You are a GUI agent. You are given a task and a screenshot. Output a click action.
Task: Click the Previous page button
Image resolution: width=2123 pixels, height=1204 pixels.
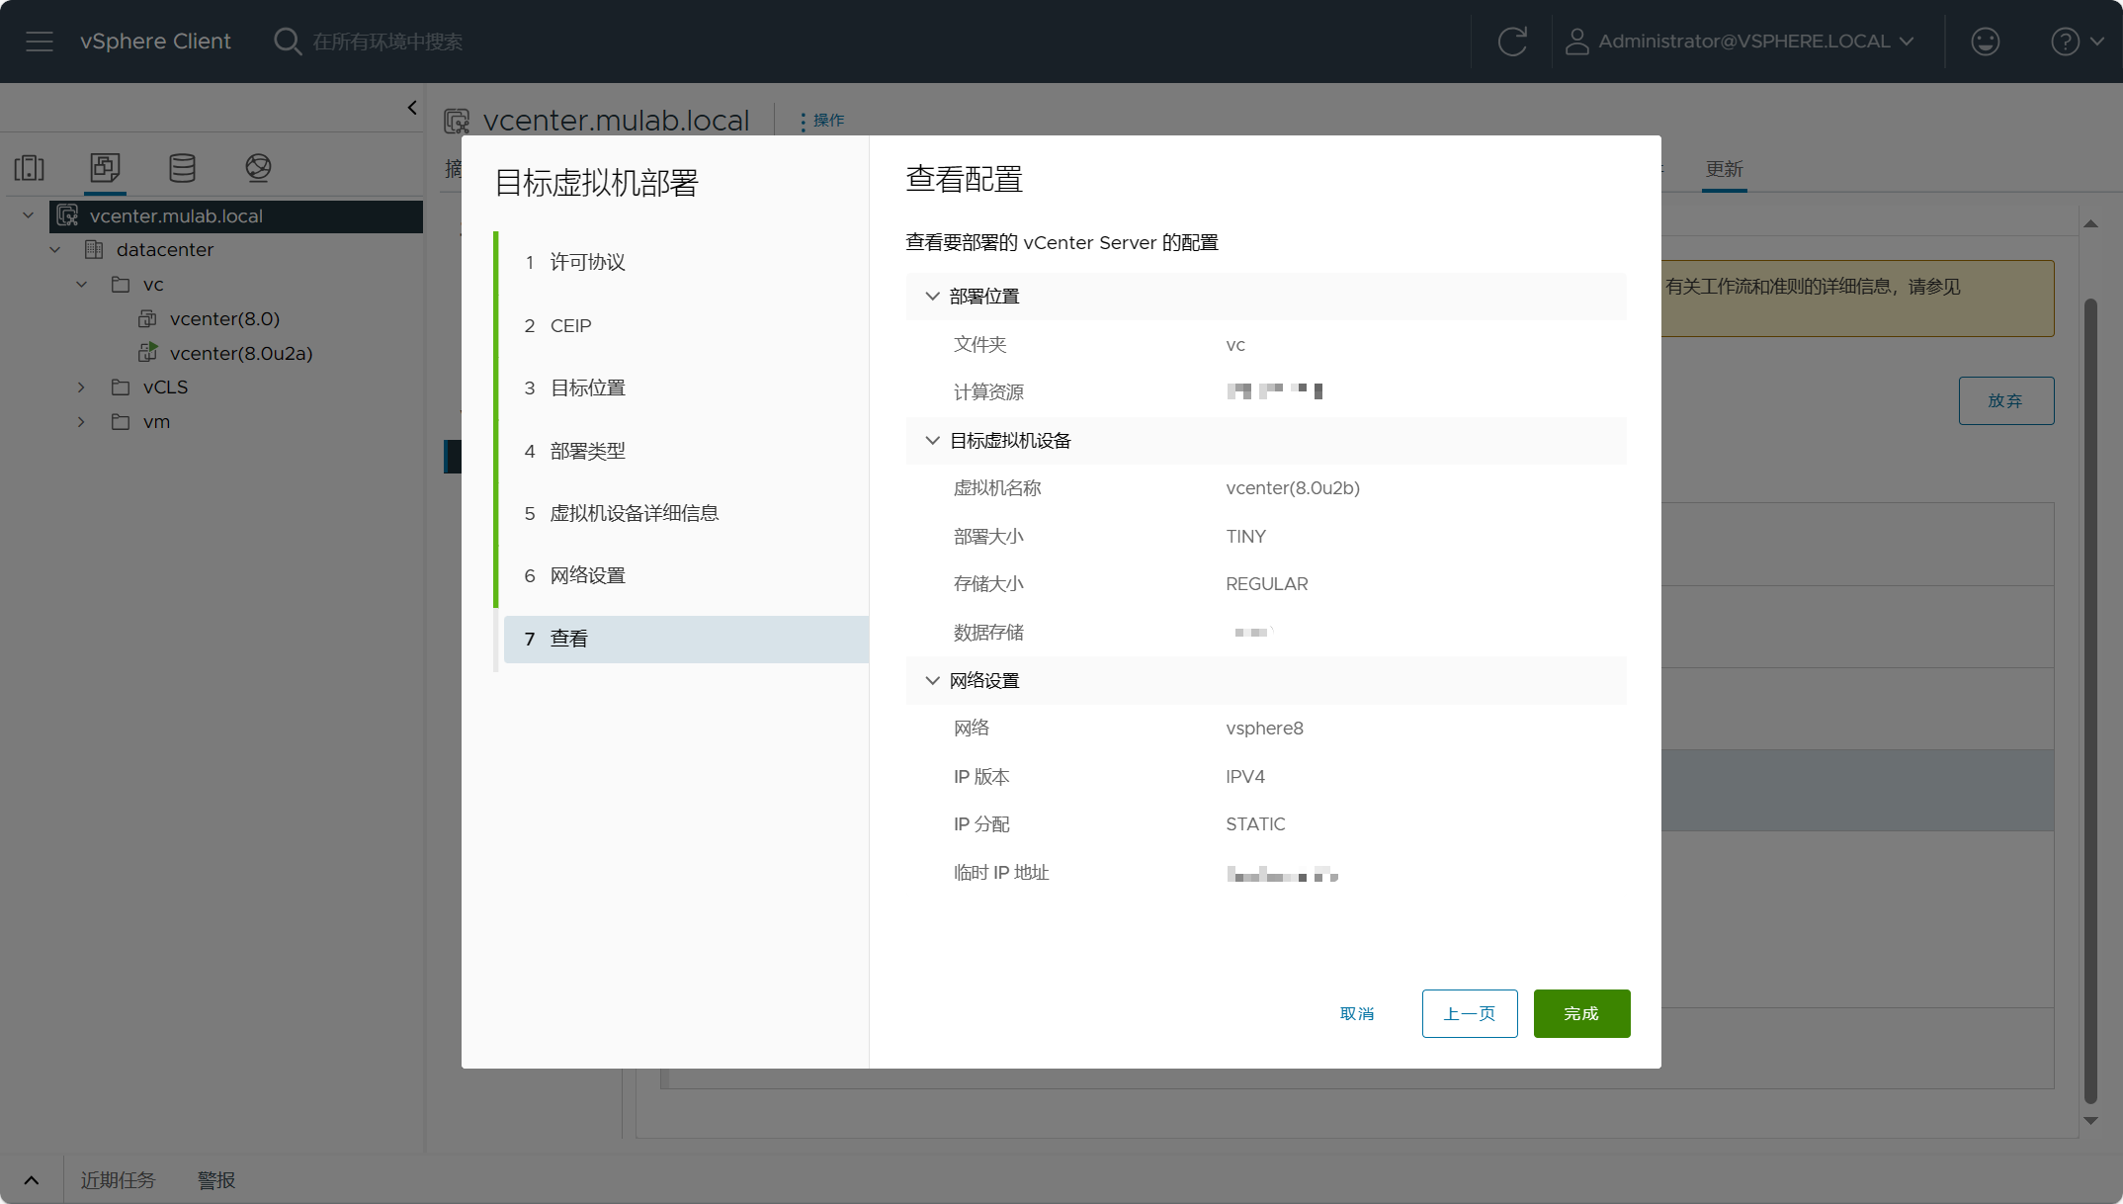tap(1470, 1014)
